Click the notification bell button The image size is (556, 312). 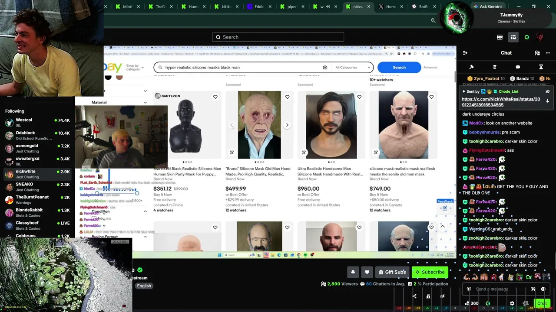[x=353, y=272]
